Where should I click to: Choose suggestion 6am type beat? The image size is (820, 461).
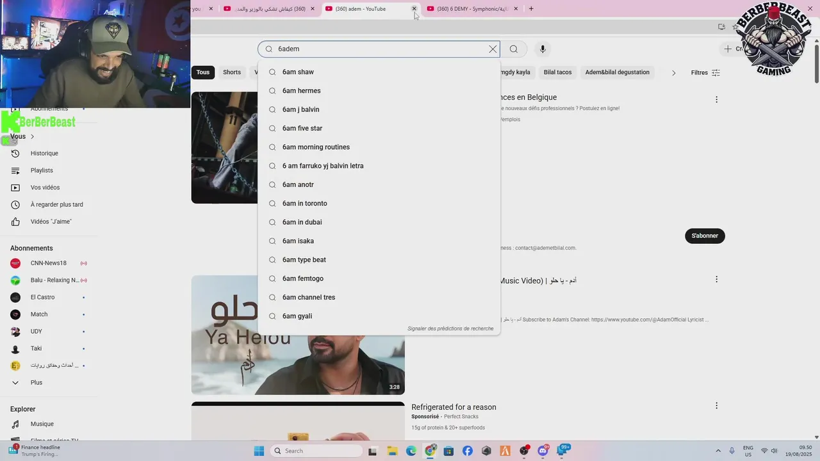point(379,260)
